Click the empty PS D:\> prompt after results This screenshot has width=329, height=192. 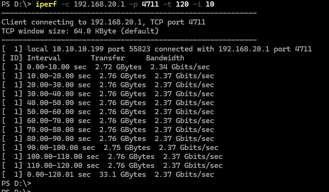[x=17, y=184]
